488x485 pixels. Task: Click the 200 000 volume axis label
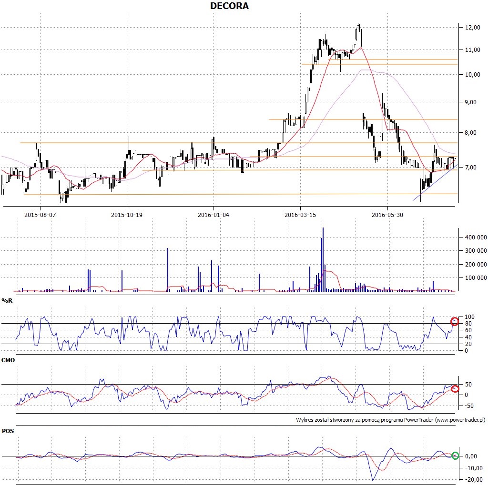point(476,265)
